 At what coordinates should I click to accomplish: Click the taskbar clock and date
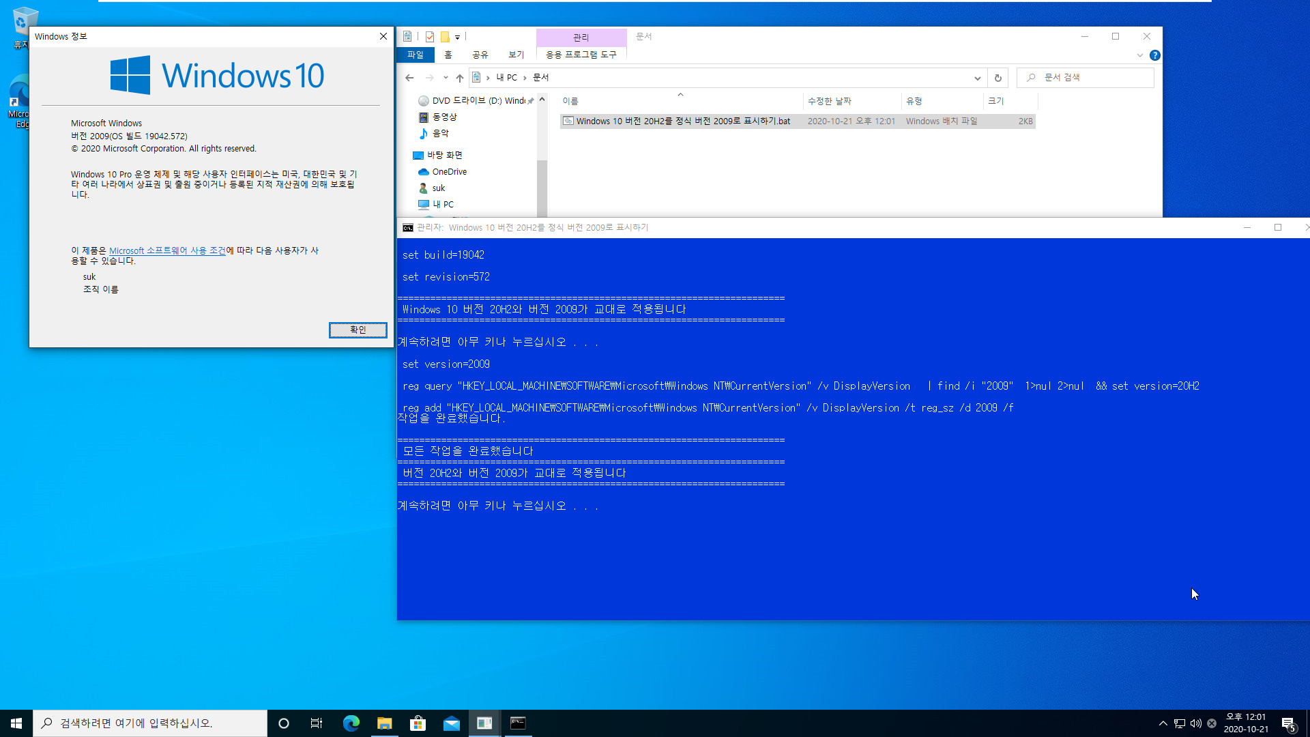tap(1246, 723)
